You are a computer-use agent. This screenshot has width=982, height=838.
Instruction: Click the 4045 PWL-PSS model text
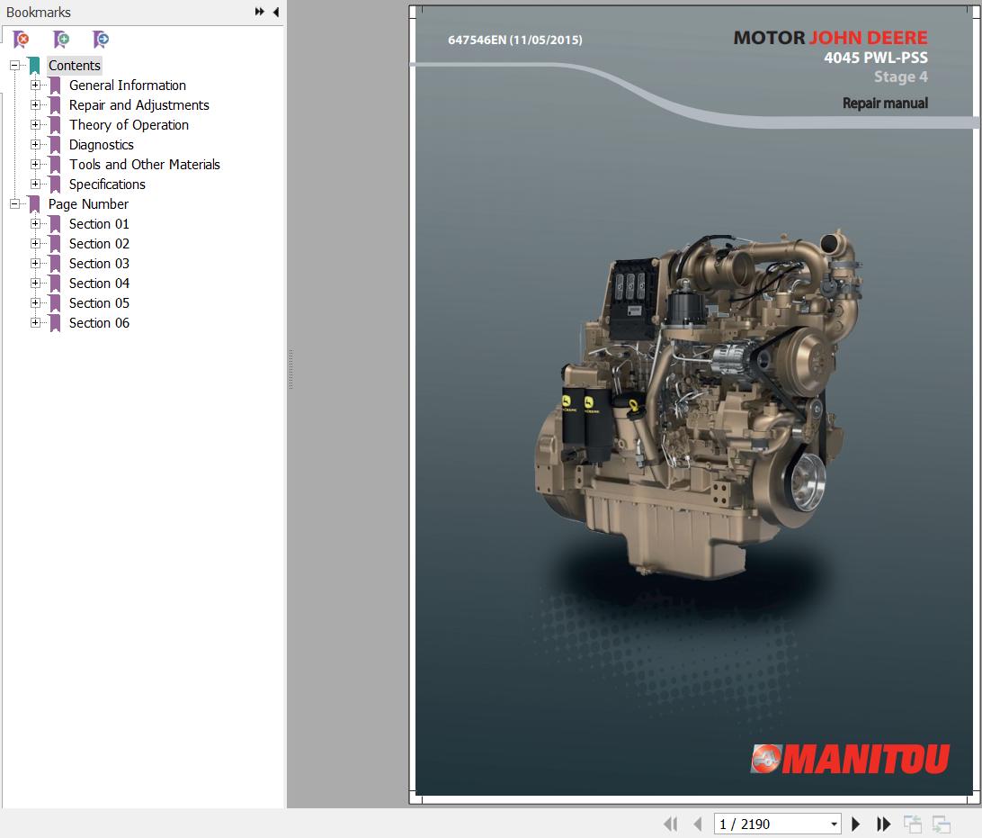(x=876, y=58)
